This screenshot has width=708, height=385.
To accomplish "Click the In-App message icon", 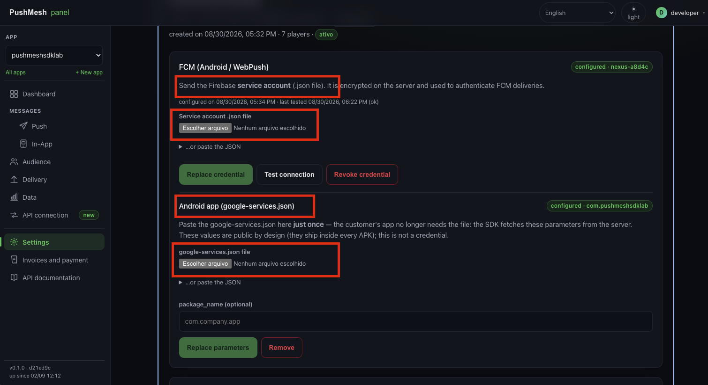I will click(23, 144).
